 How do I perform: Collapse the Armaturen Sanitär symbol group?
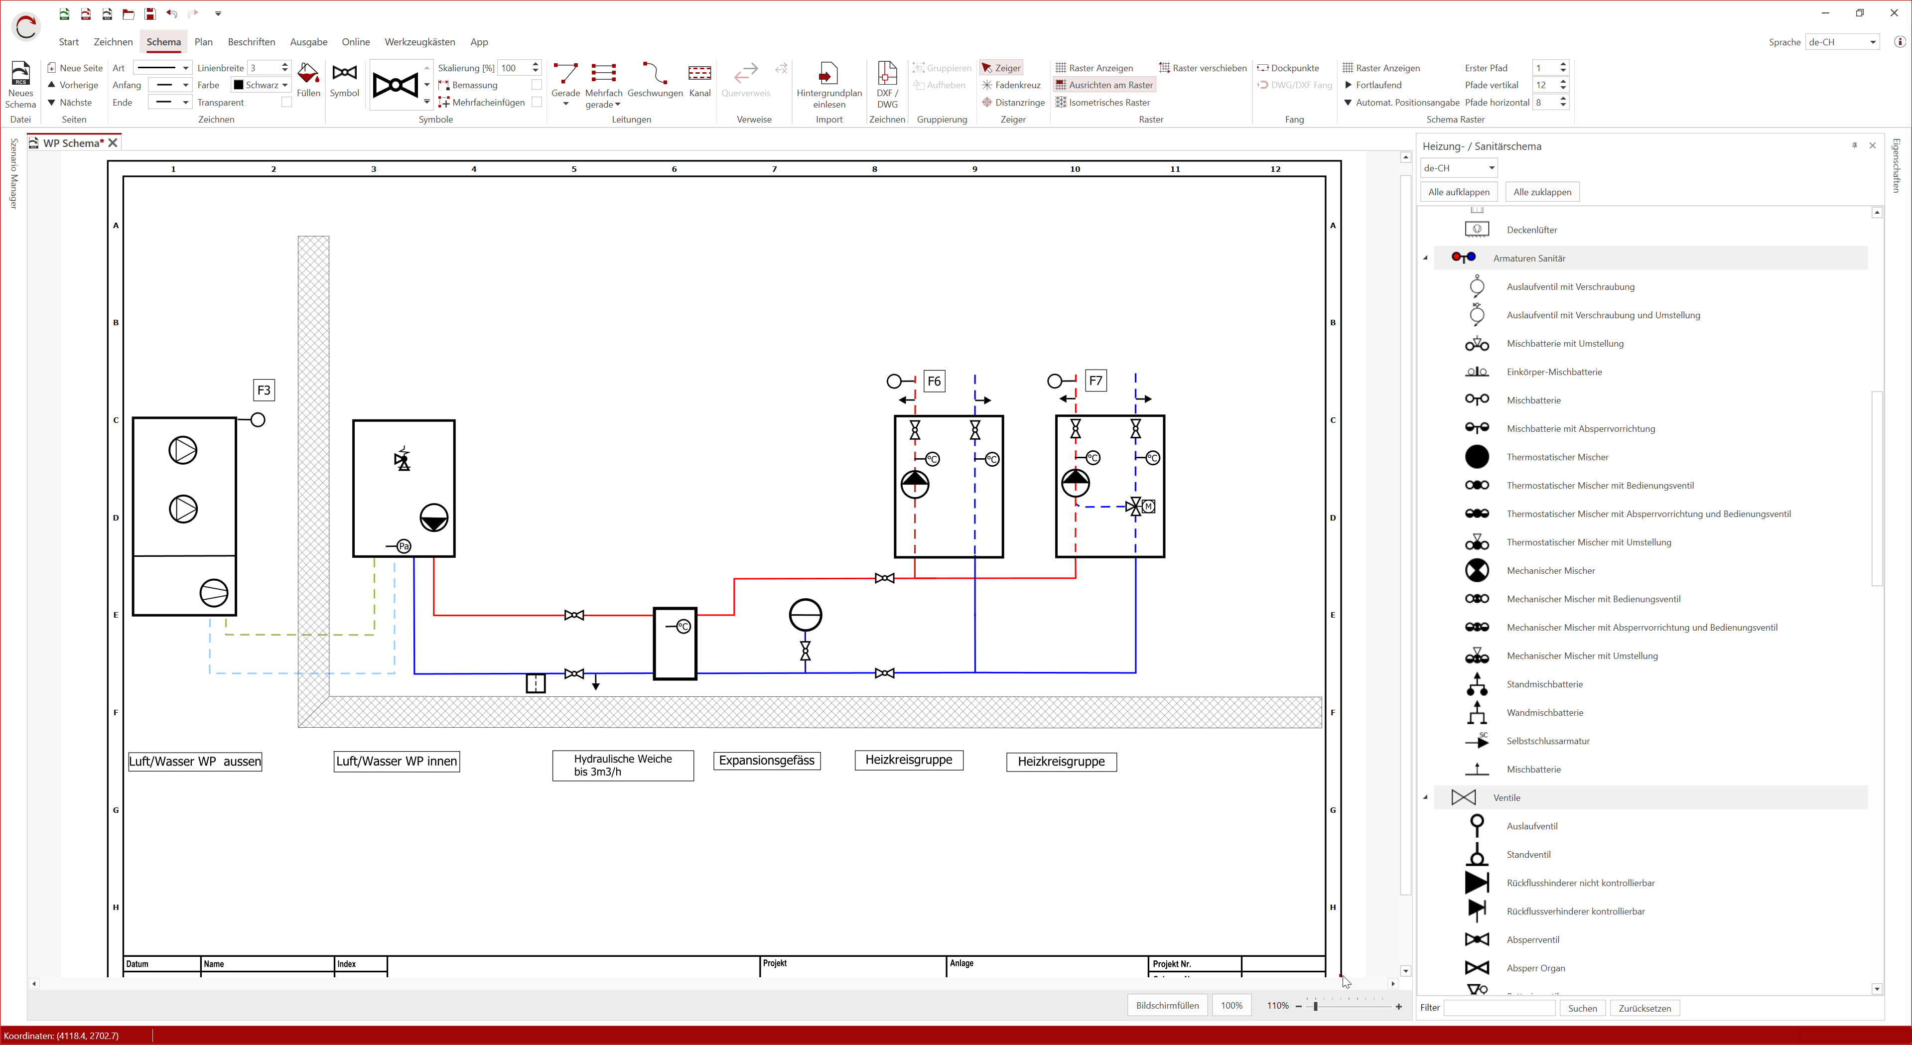(x=1426, y=258)
